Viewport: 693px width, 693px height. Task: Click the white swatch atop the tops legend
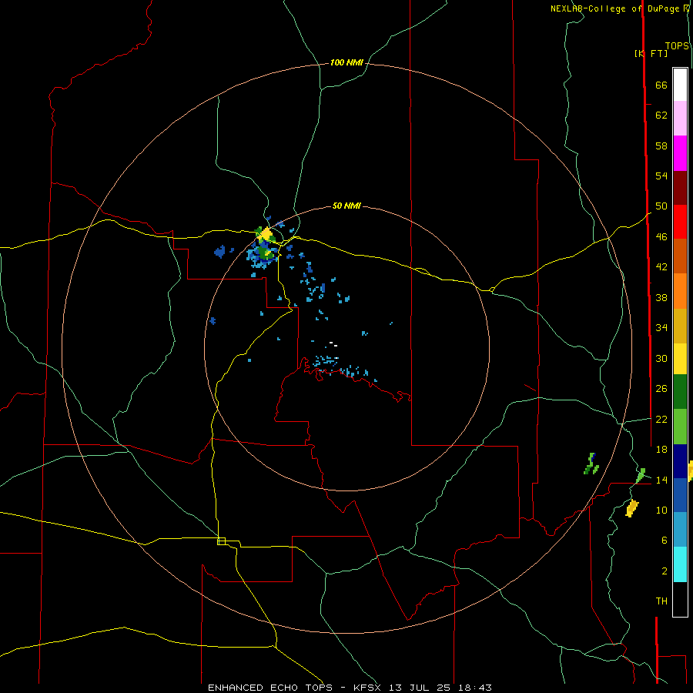[680, 85]
